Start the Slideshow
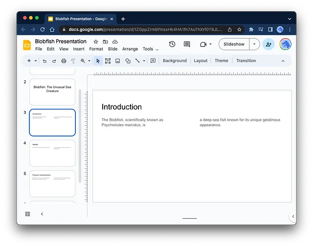Image resolution: width=313 pixels, height=247 pixels. [x=234, y=44]
